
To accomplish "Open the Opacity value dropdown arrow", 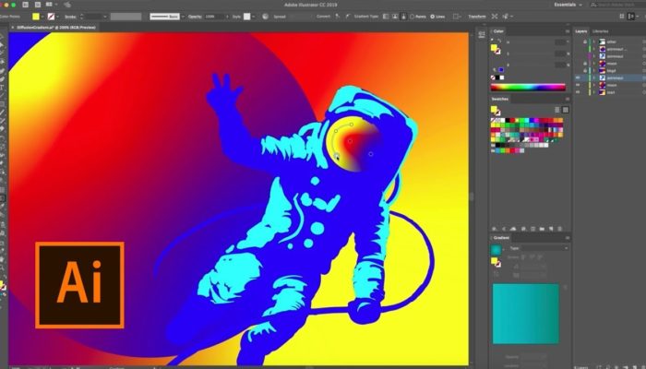I will [x=227, y=17].
